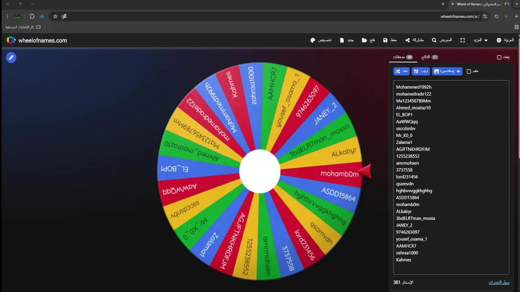Image resolution: width=520 pixels, height=292 pixels.
Task: Open the Add image (إضافة صورة) dropdown
Action: [447, 71]
